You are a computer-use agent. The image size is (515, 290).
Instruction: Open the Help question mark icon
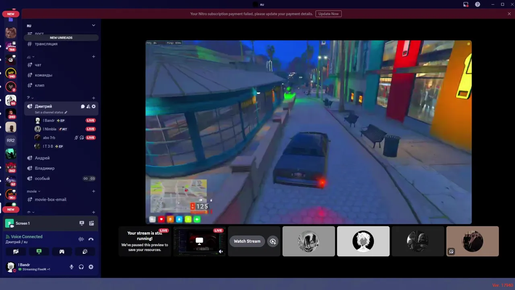[478, 4]
